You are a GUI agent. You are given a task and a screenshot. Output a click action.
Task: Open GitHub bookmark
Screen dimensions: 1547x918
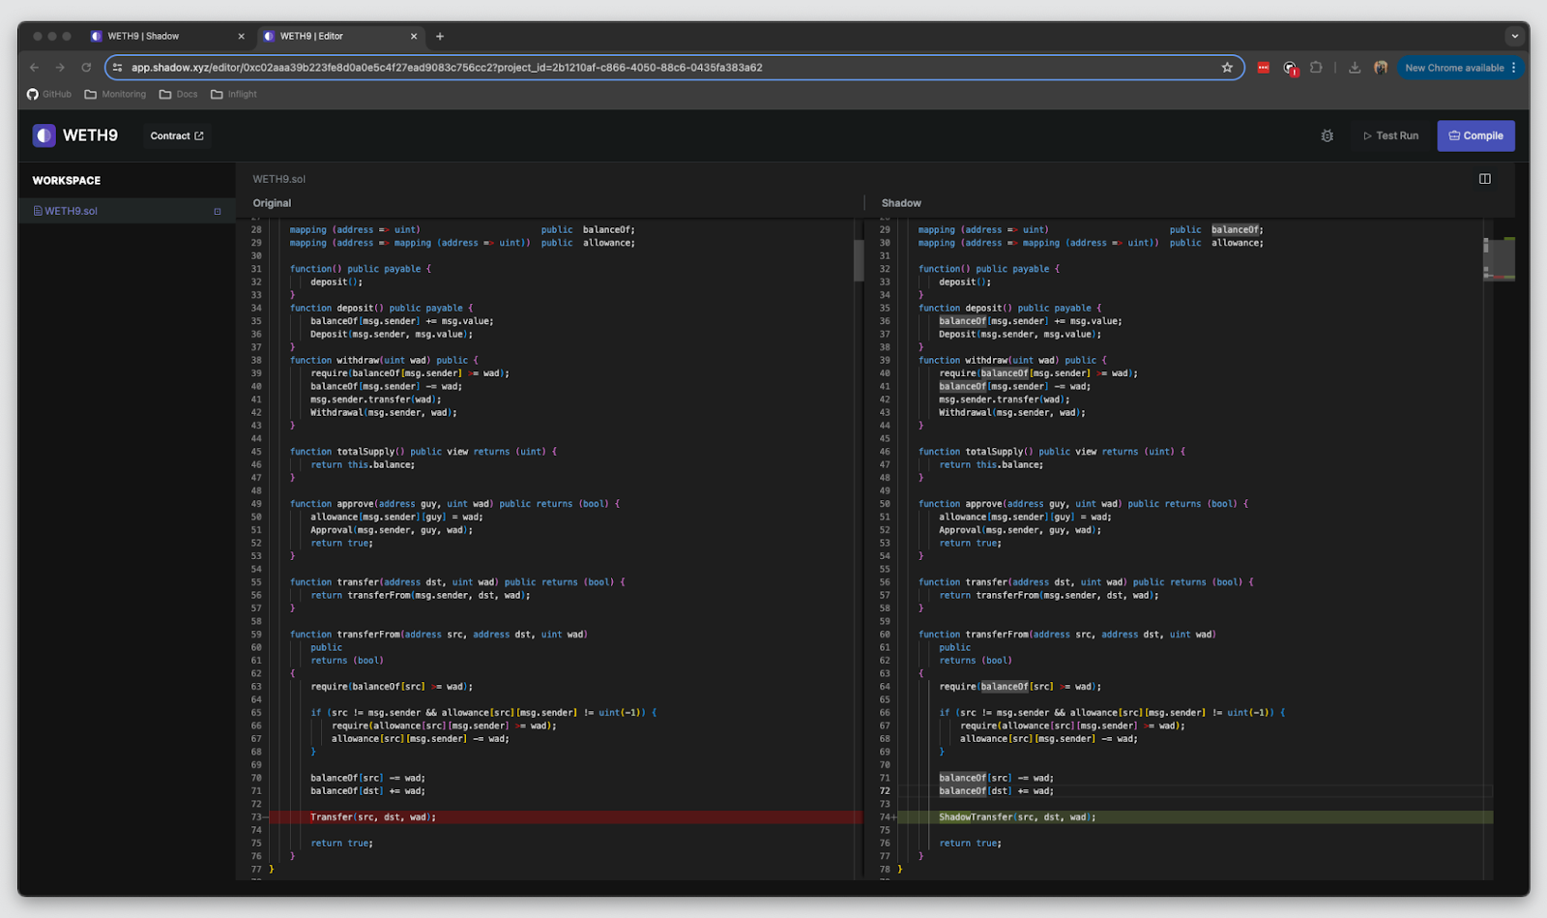coord(49,94)
